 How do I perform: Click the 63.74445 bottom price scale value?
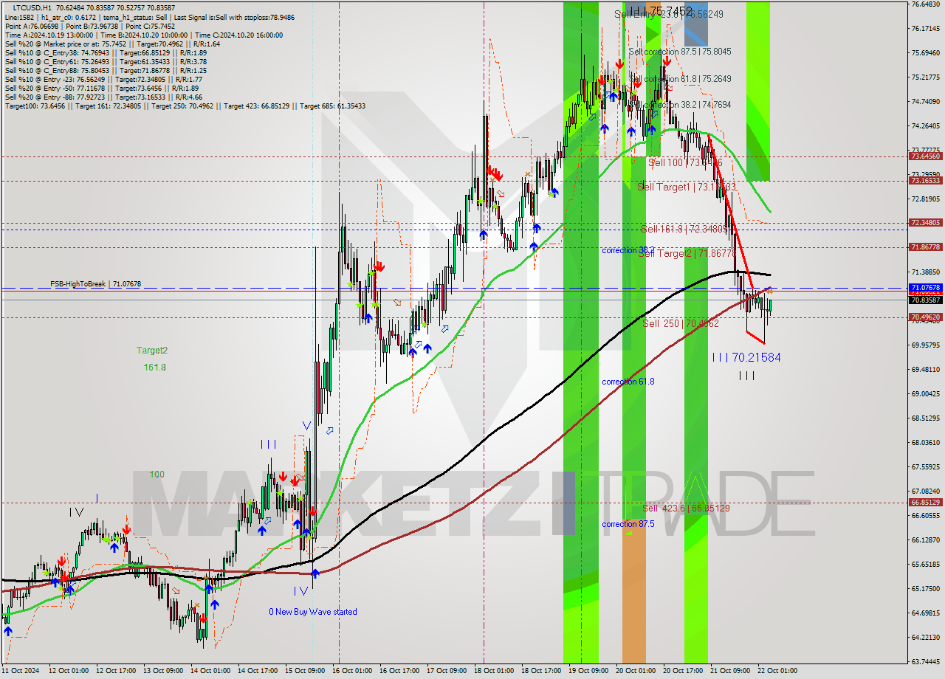pos(925,661)
